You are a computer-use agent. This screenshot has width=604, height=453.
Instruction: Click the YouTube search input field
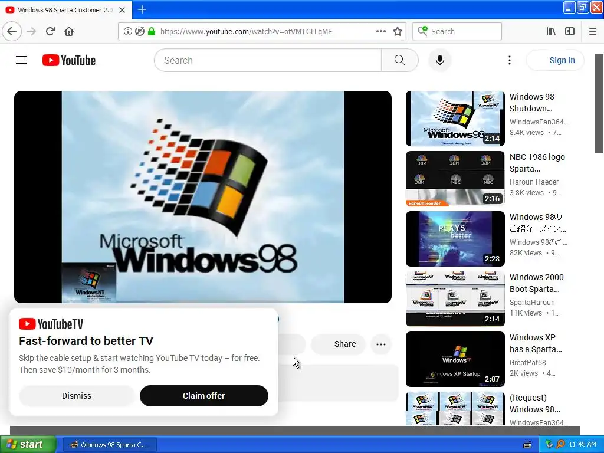click(268, 60)
